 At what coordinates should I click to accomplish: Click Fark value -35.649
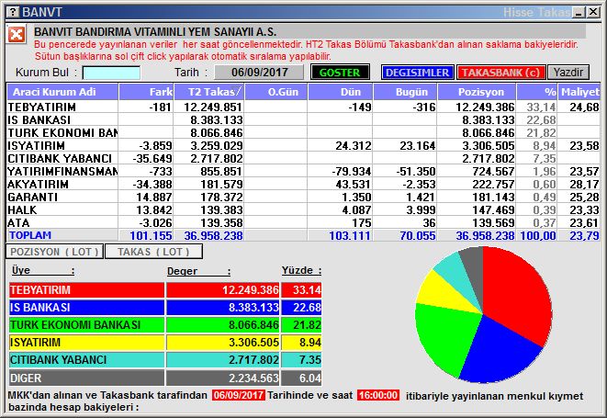tap(152, 158)
